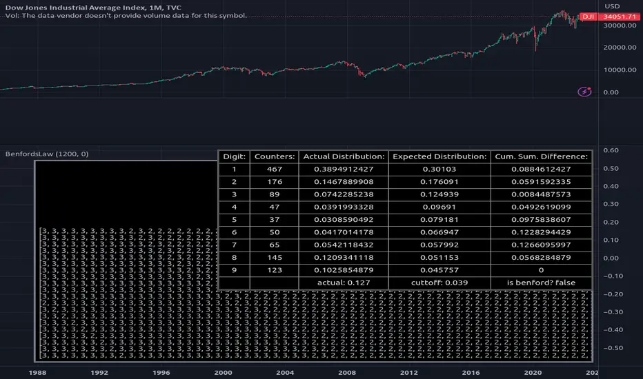The height and width of the screenshot is (379, 643).
Task: Click the 30000.00 price scale label
Action: [620, 25]
